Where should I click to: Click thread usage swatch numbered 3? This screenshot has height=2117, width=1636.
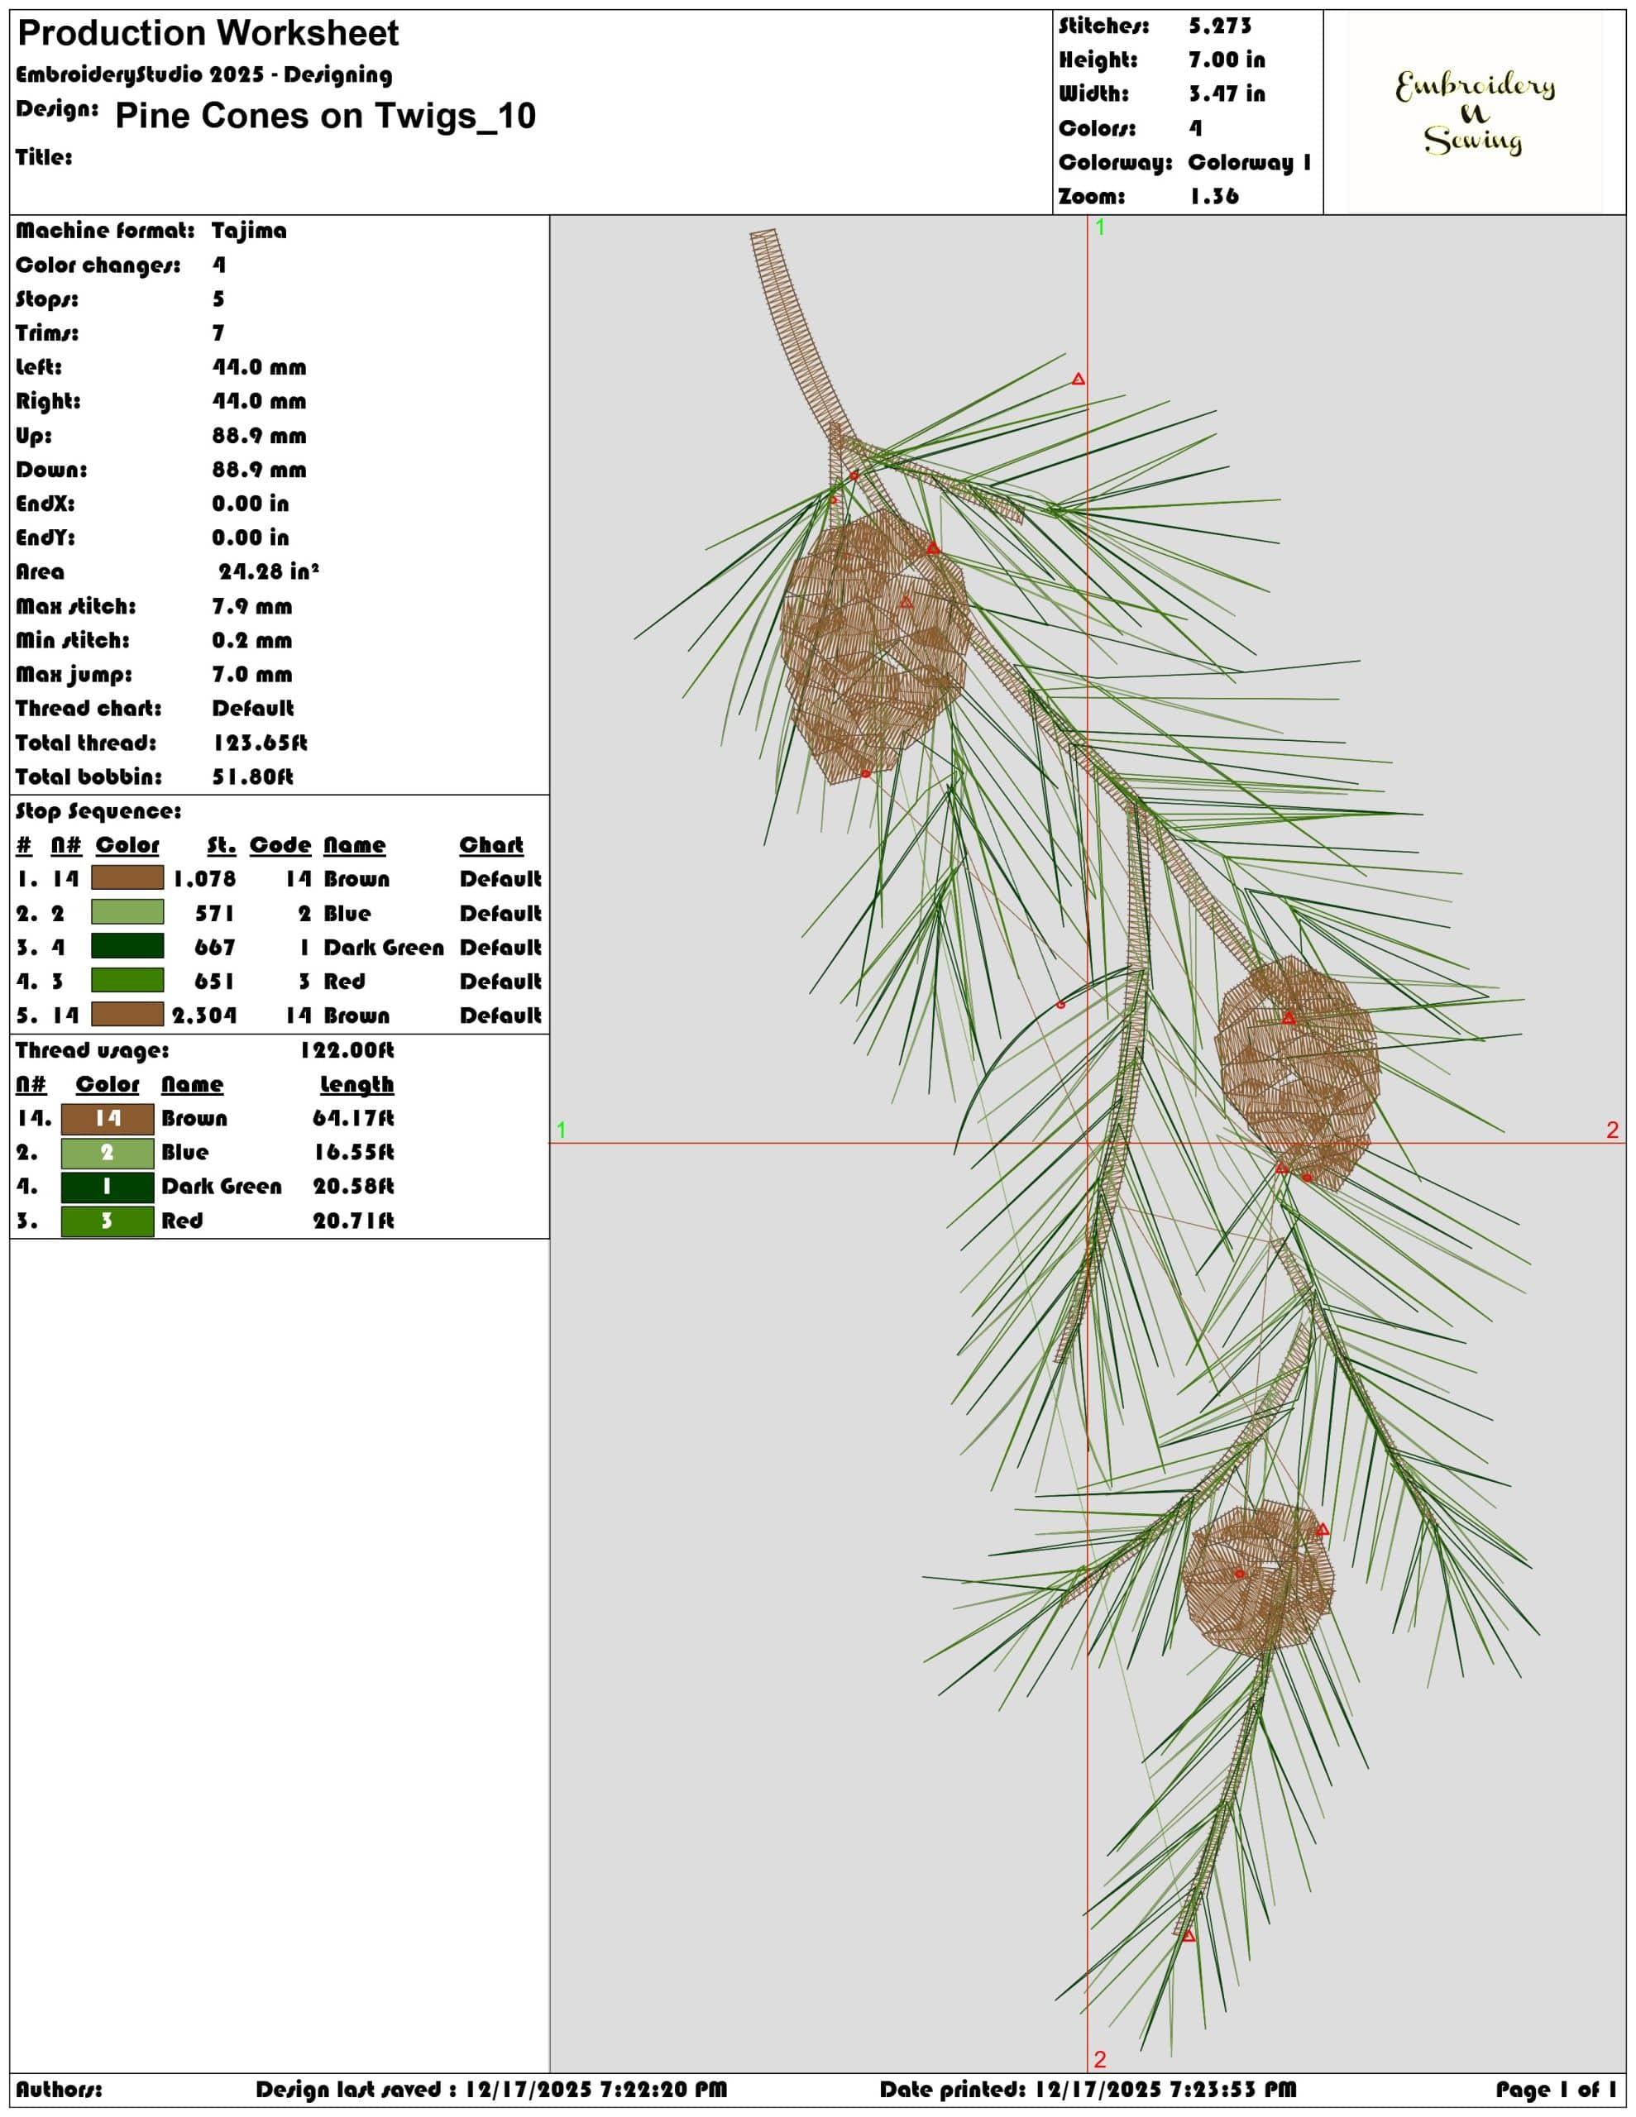point(108,1221)
